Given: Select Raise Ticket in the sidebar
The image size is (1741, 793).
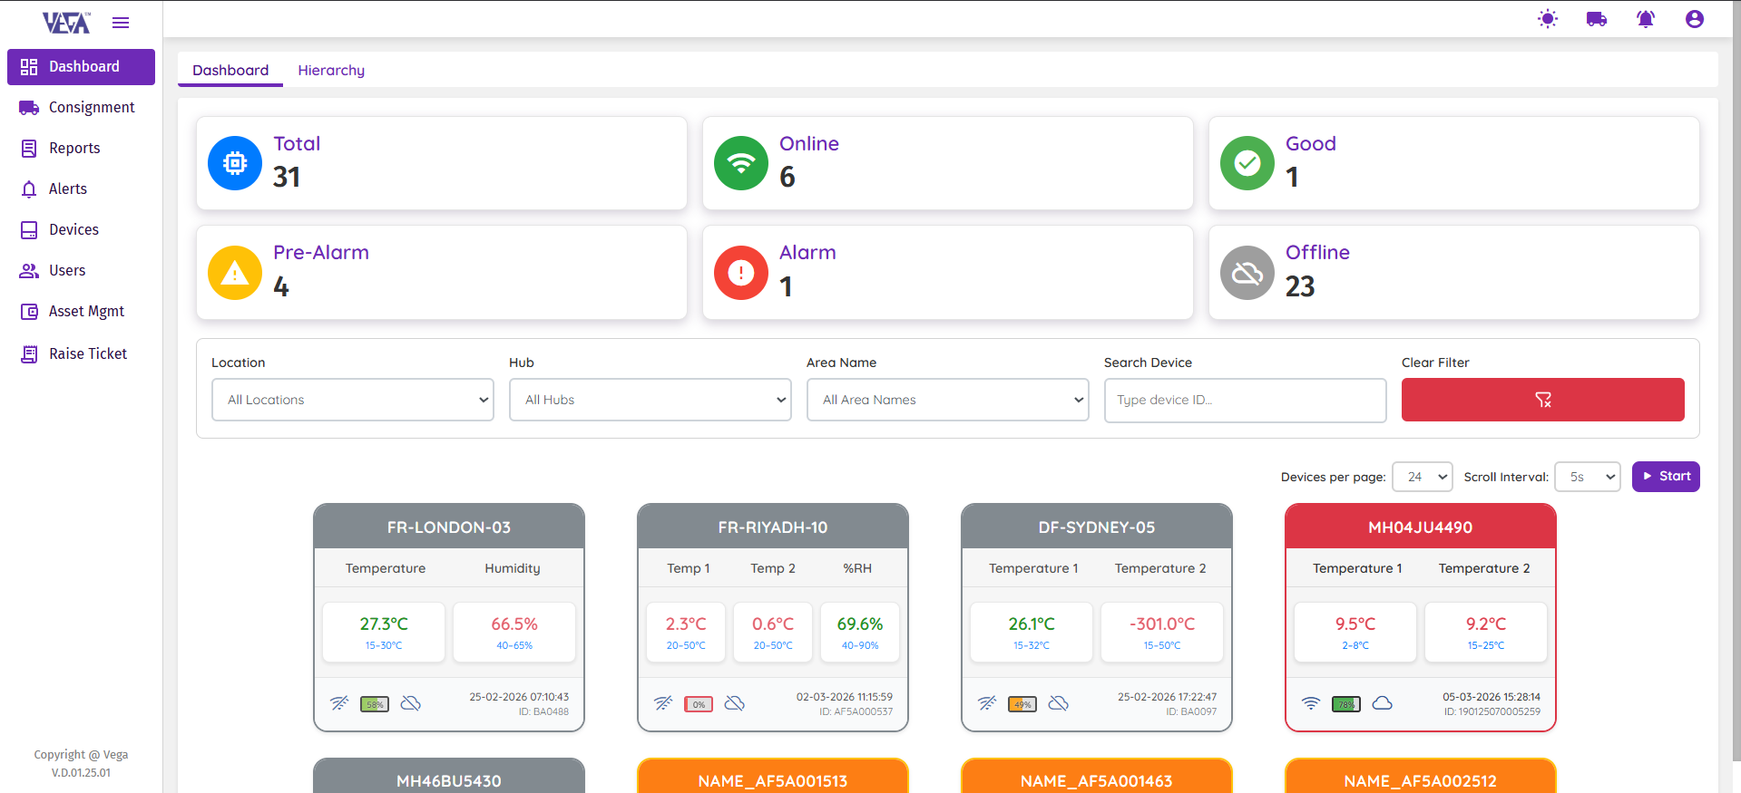Looking at the screenshot, I should 81,354.
